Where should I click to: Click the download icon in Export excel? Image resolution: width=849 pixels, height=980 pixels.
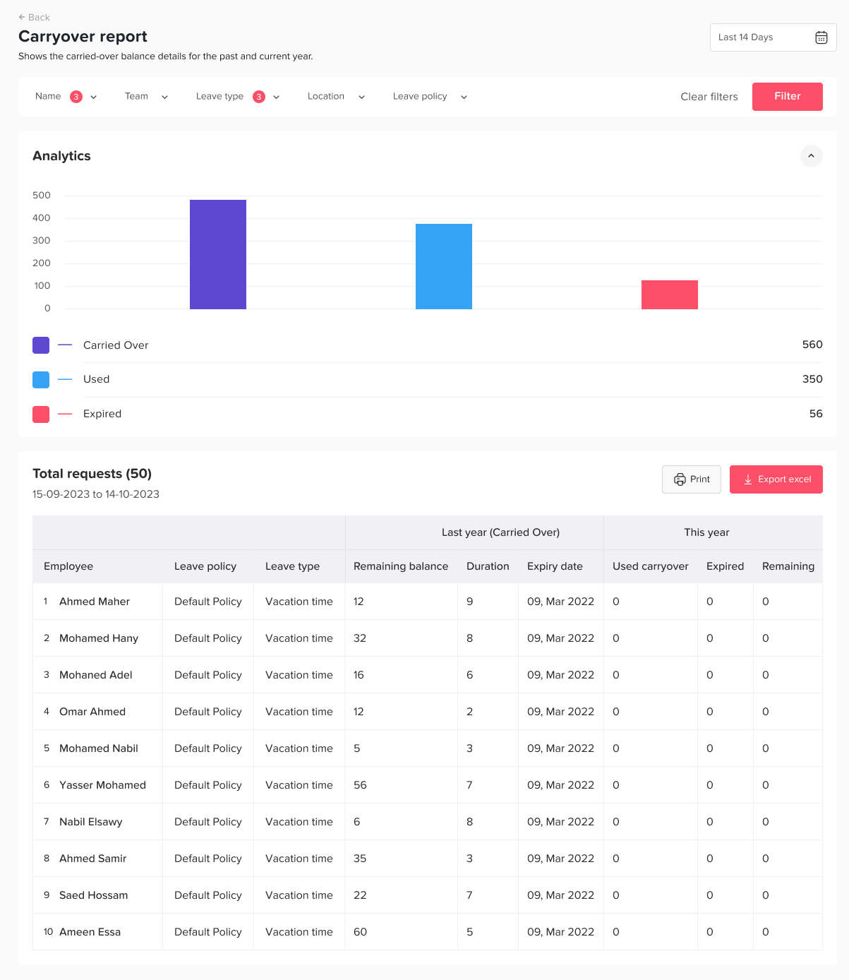748,479
